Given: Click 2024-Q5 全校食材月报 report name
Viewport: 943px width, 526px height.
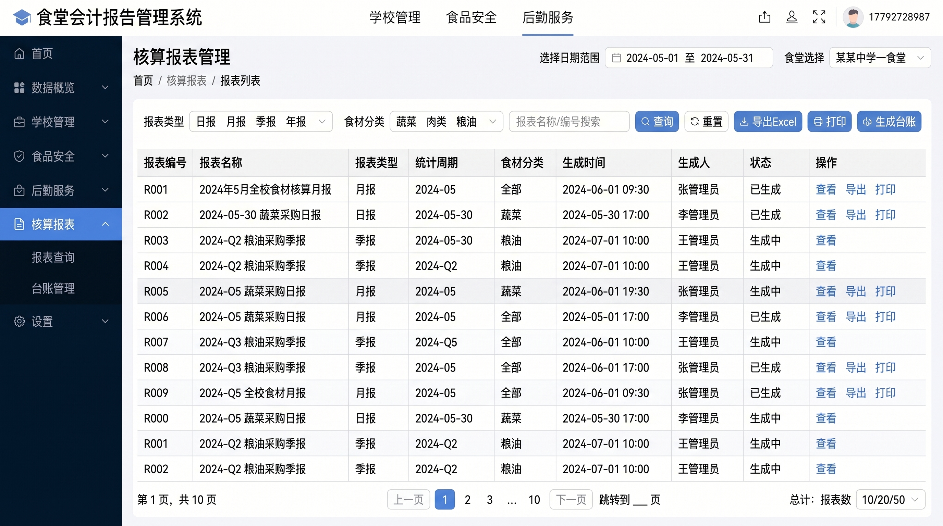Looking at the screenshot, I should point(252,393).
